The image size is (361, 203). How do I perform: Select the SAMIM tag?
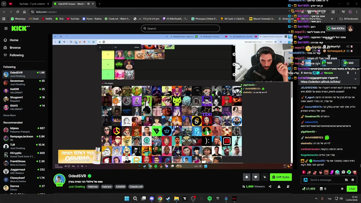click(120, 187)
